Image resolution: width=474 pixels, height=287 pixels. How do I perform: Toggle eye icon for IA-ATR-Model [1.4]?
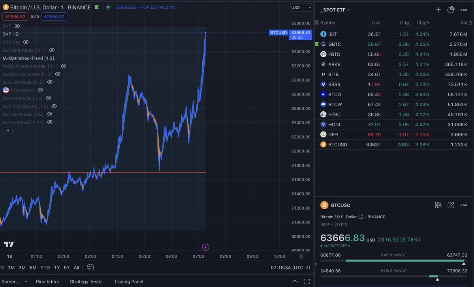coord(49,98)
